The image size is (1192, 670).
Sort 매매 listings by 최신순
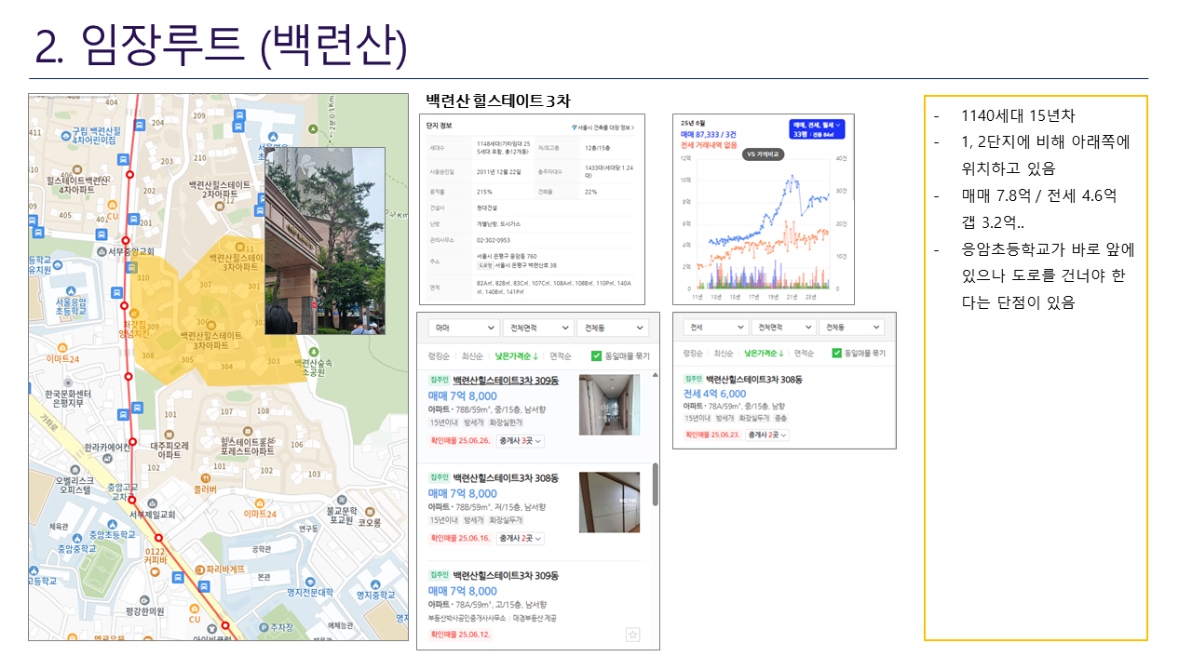[x=473, y=355]
